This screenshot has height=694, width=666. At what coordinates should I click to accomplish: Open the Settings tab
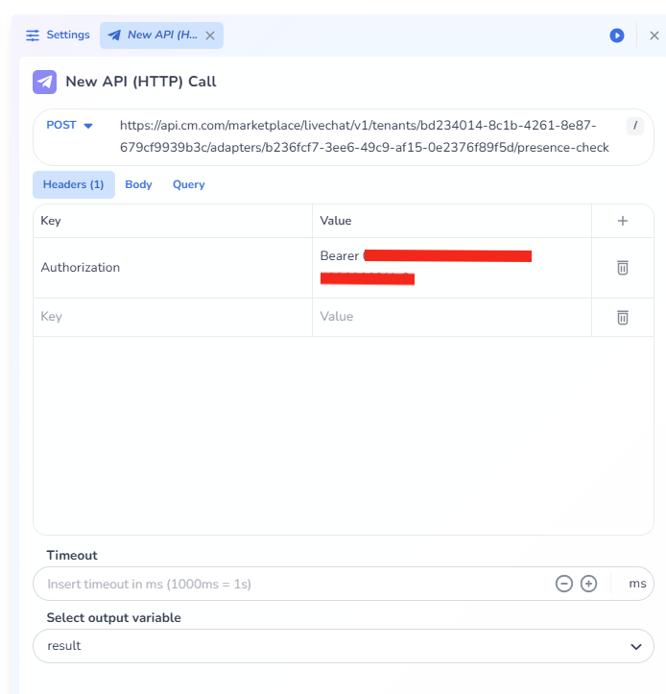point(58,35)
